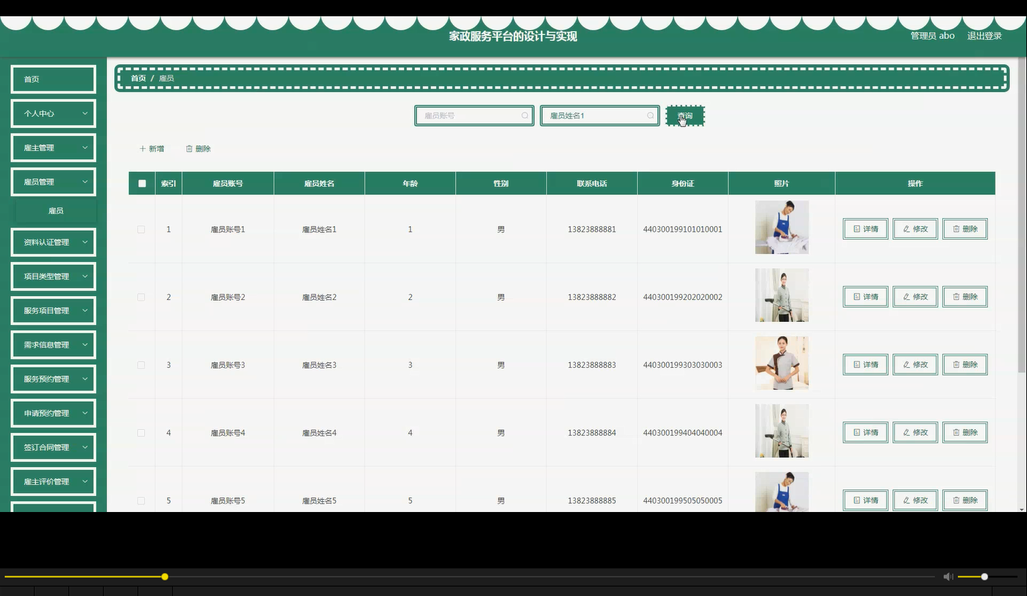Click the 管理员 abo account label
The height and width of the screenshot is (596, 1027).
(932, 36)
